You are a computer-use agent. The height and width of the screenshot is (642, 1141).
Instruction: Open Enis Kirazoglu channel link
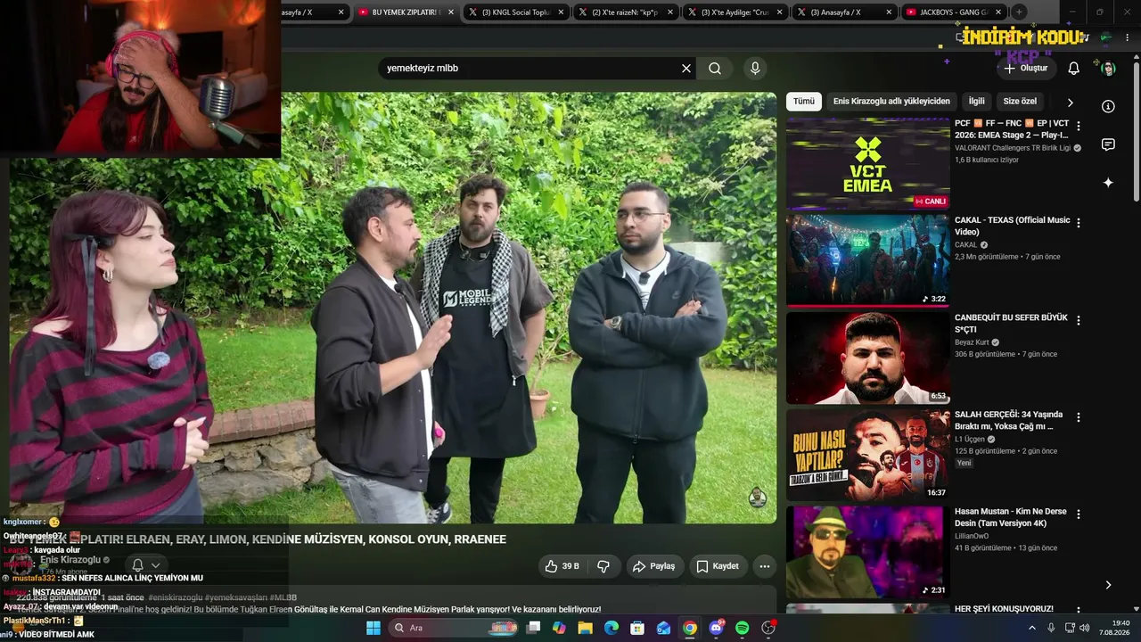pyautogui.click(x=70, y=560)
